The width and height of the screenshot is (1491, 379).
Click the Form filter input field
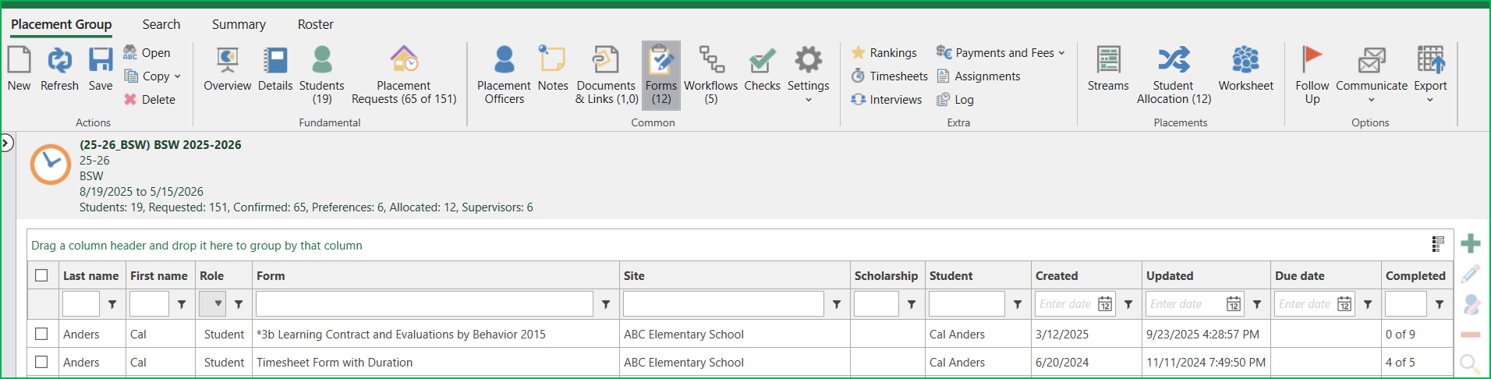[424, 304]
